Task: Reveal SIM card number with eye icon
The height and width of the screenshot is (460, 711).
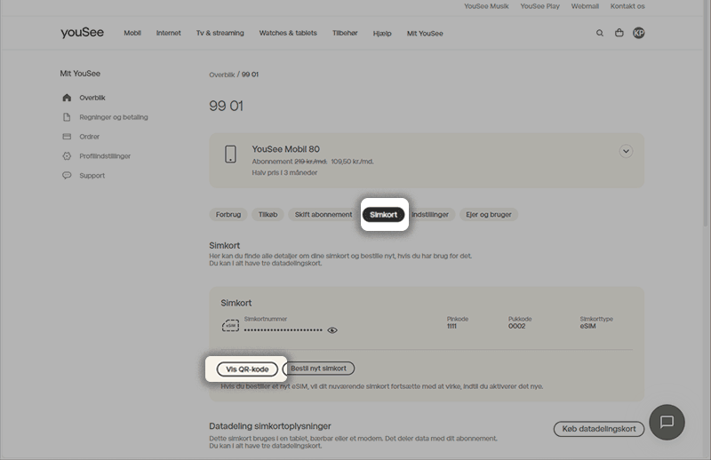Action: point(332,329)
